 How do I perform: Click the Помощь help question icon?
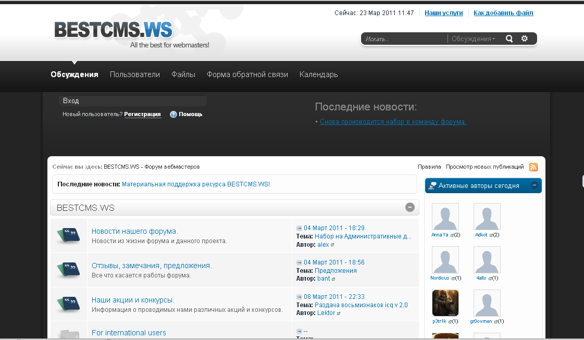tap(173, 115)
